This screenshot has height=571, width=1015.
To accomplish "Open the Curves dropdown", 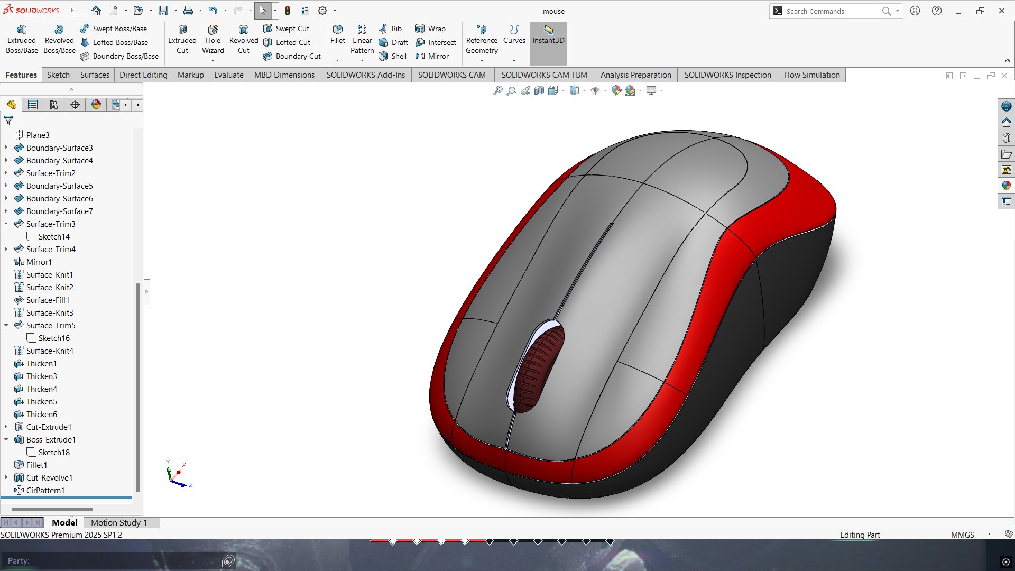I will (x=514, y=60).
